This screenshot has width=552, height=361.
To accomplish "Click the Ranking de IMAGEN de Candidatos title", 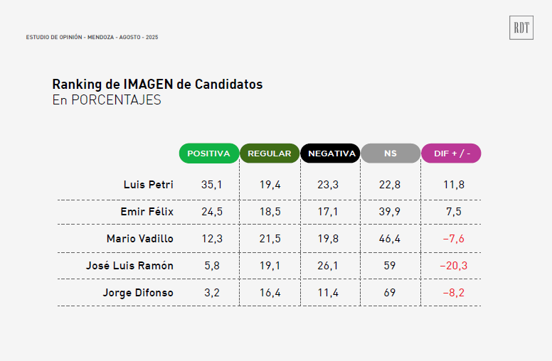I will click(x=157, y=85).
